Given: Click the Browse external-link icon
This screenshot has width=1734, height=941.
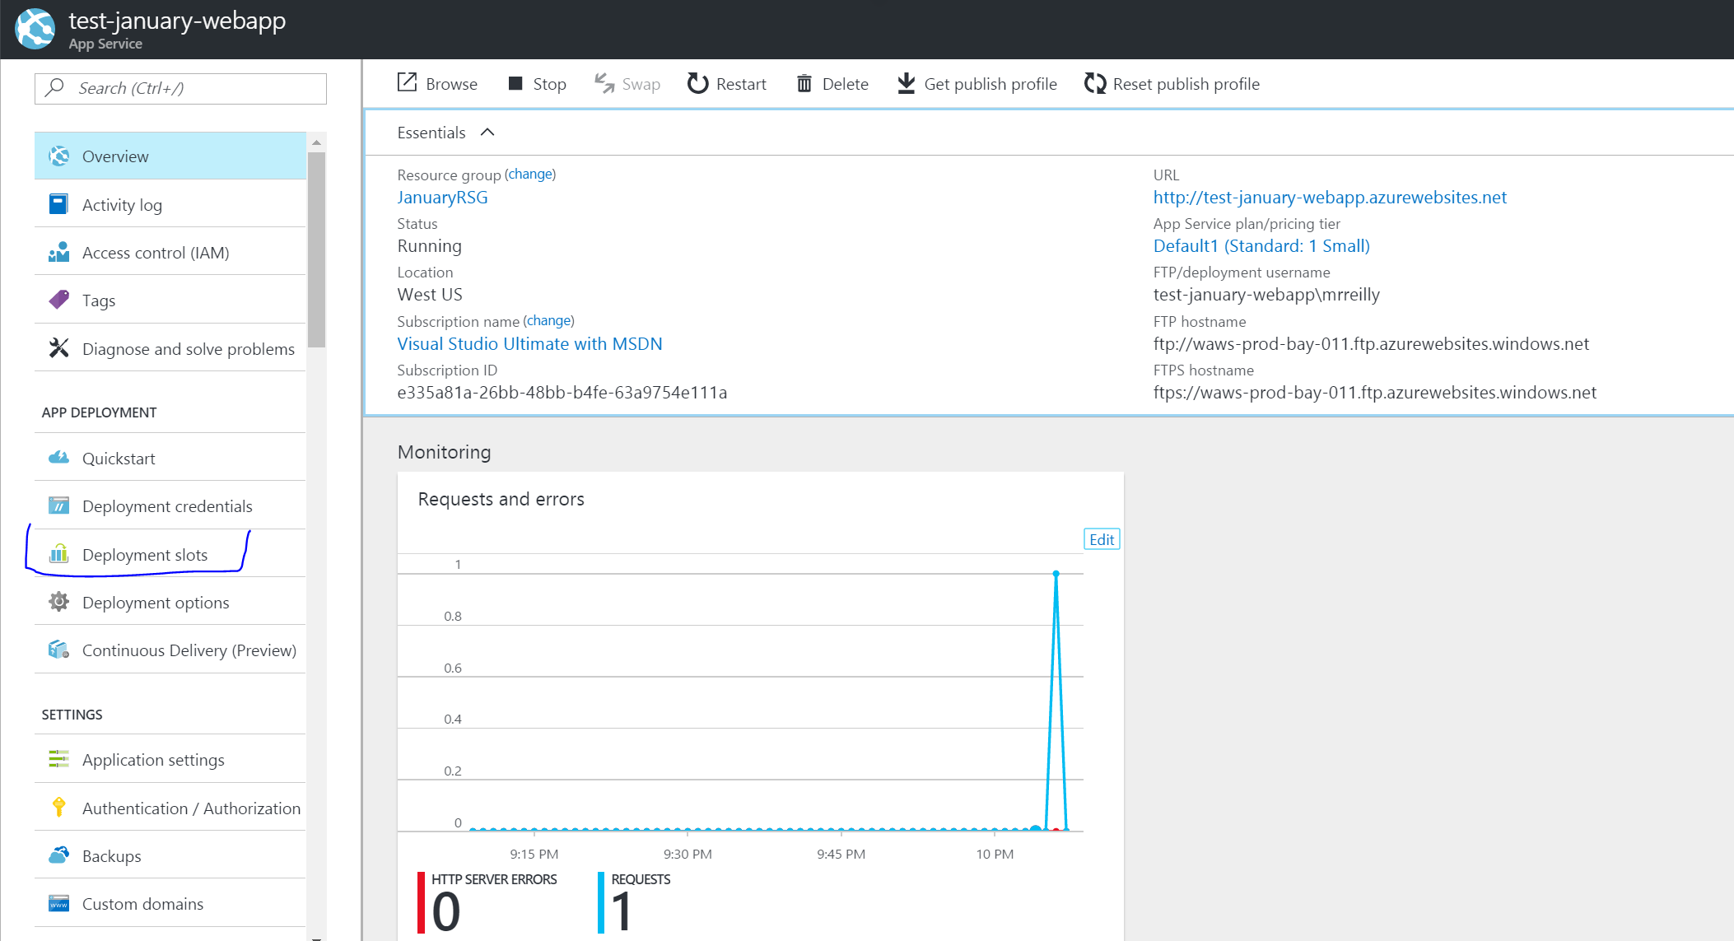Looking at the screenshot, I should [407, 82].
